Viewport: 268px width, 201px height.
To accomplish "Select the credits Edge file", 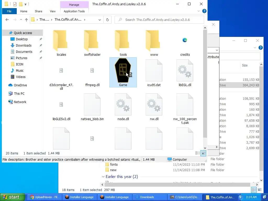I will pyautogui.click(x=185, y=43).
